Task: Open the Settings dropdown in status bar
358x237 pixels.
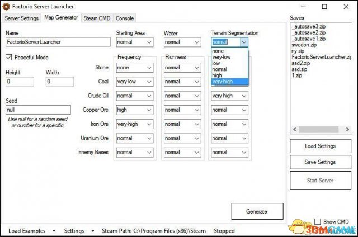Action: click(x=79, y=231)
